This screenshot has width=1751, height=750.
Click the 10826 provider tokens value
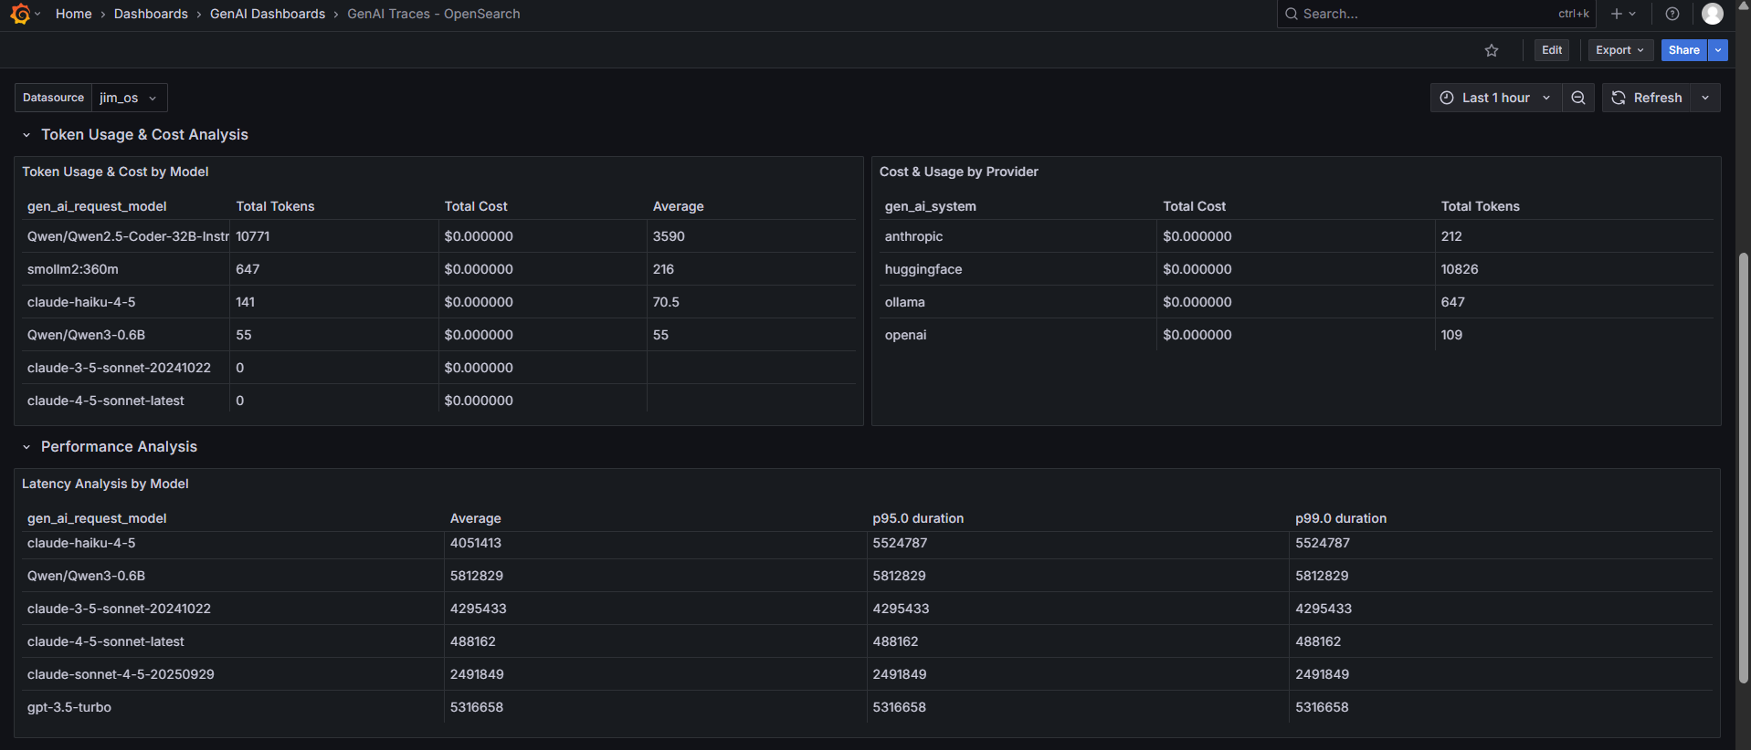pos(1459,269)
